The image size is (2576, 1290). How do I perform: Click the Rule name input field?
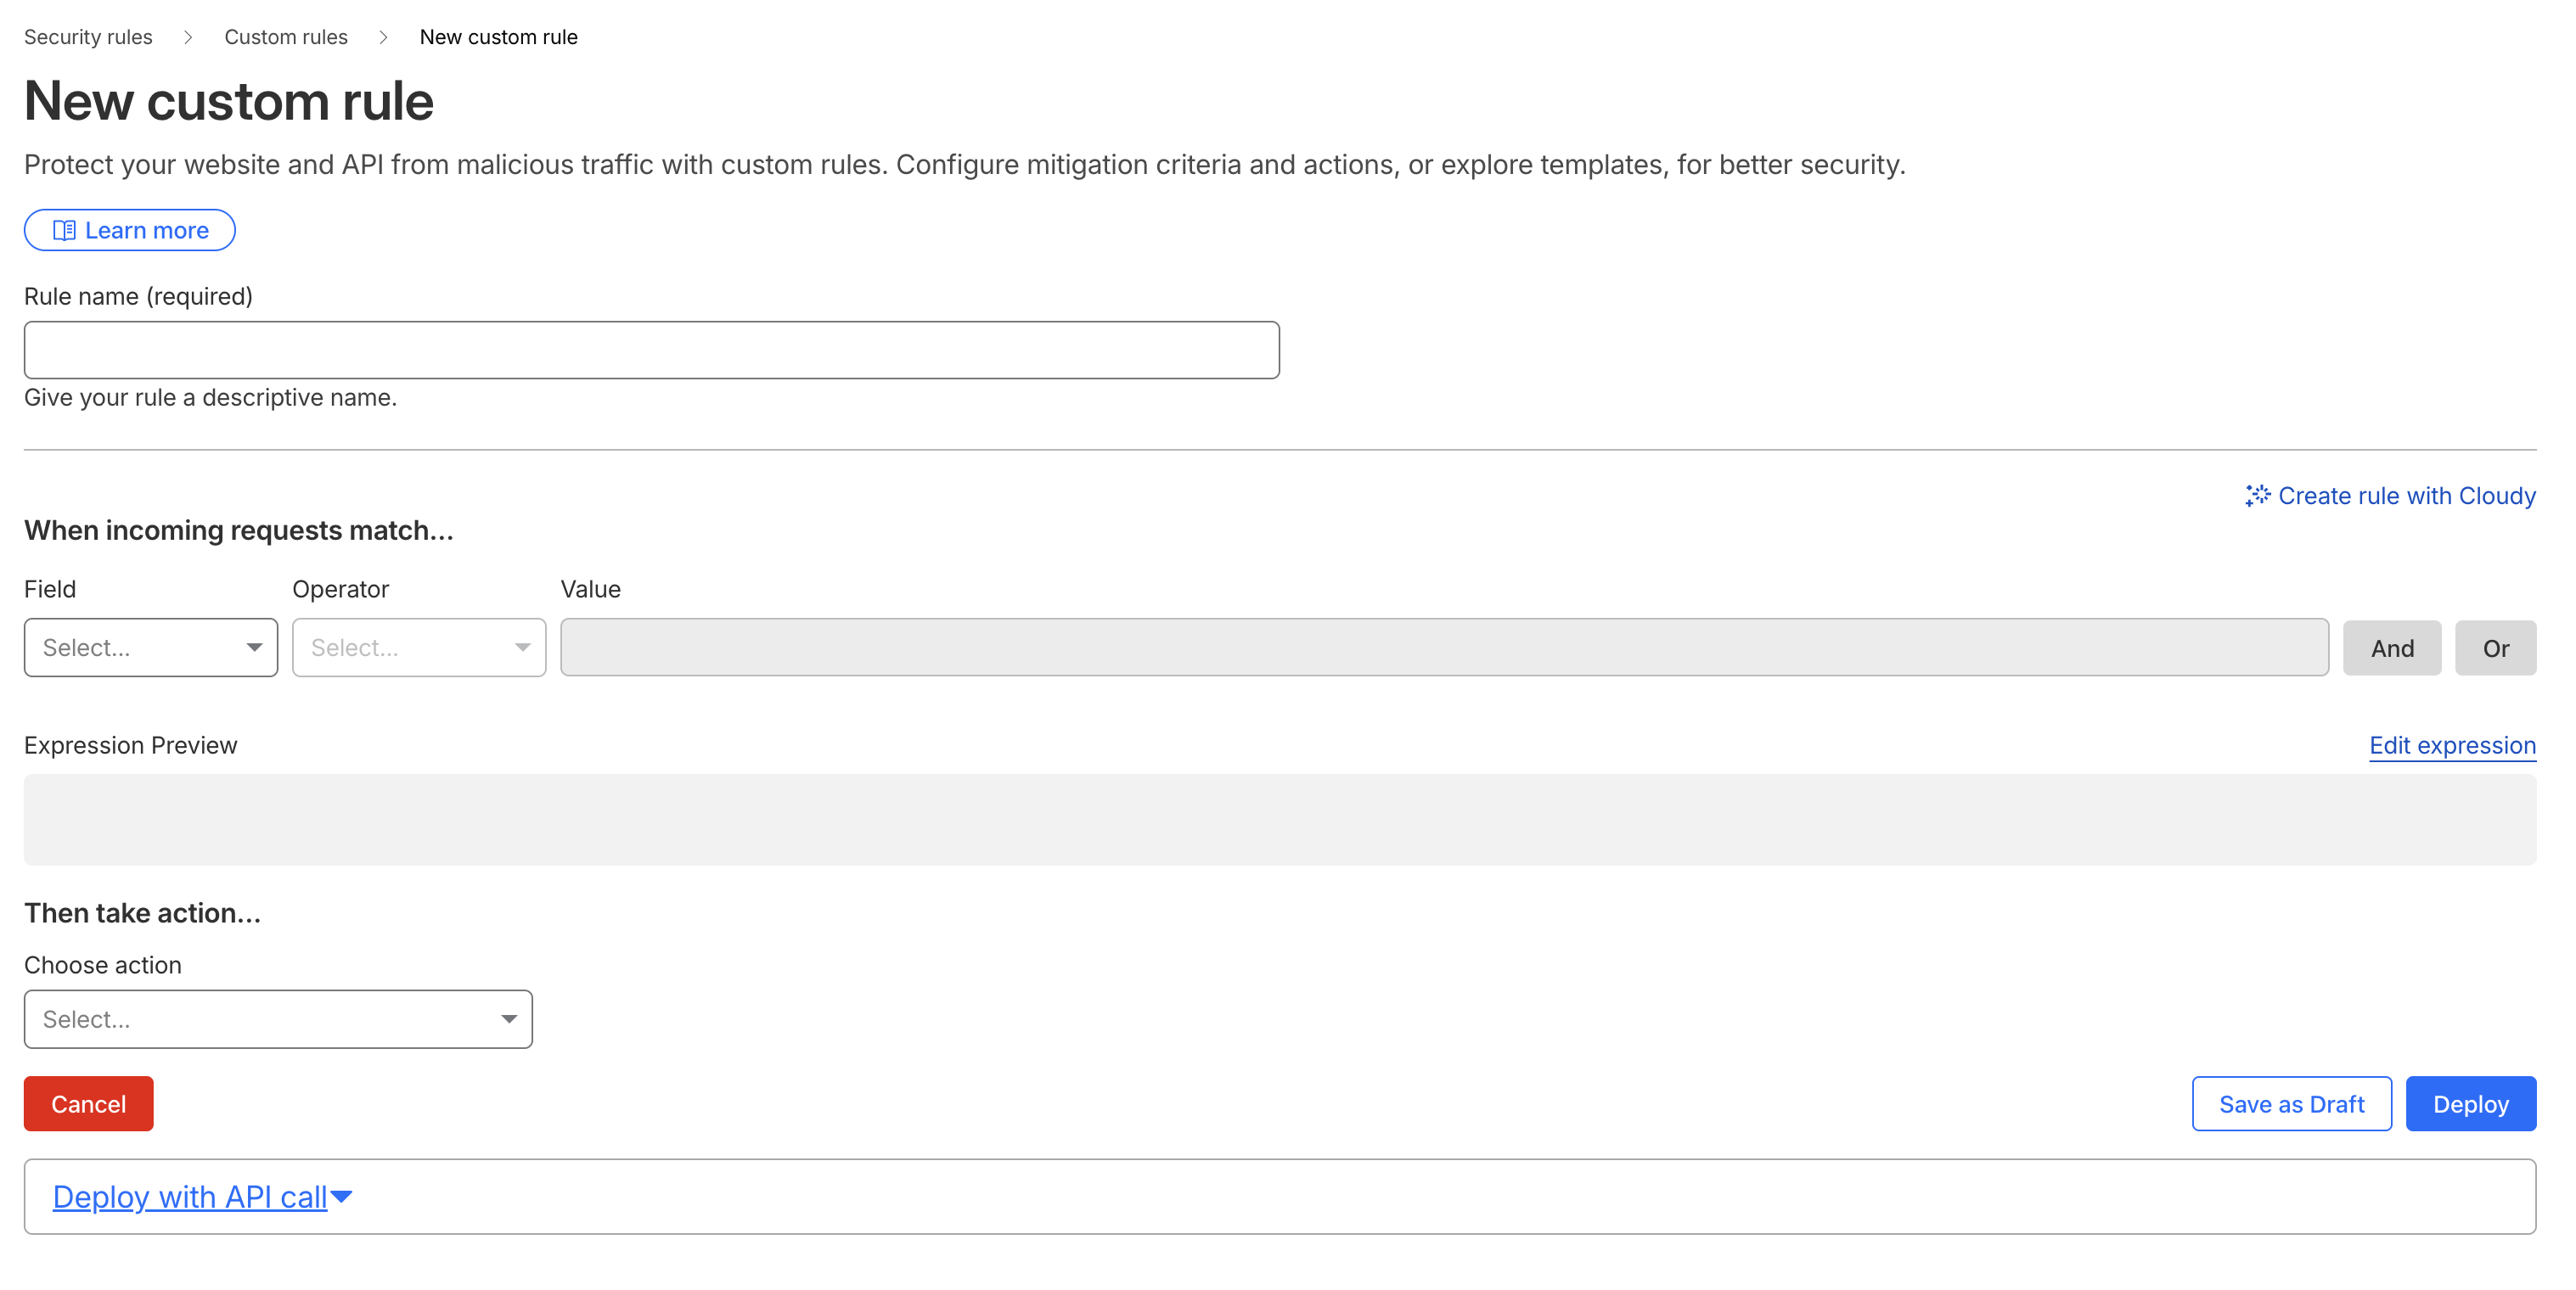[x=651, y=350]
